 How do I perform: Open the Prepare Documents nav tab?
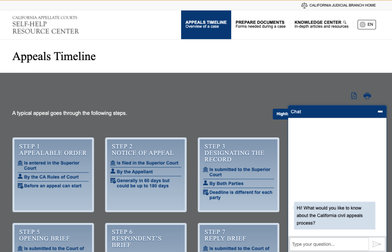(260, 24)
